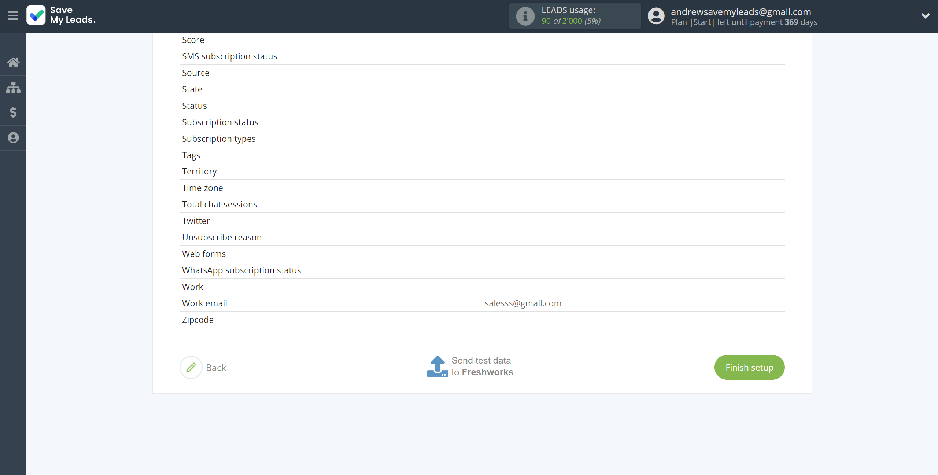Select the SMS subscription status row
Viewport: 938px width, 475px height.
[x=482, y=56]
